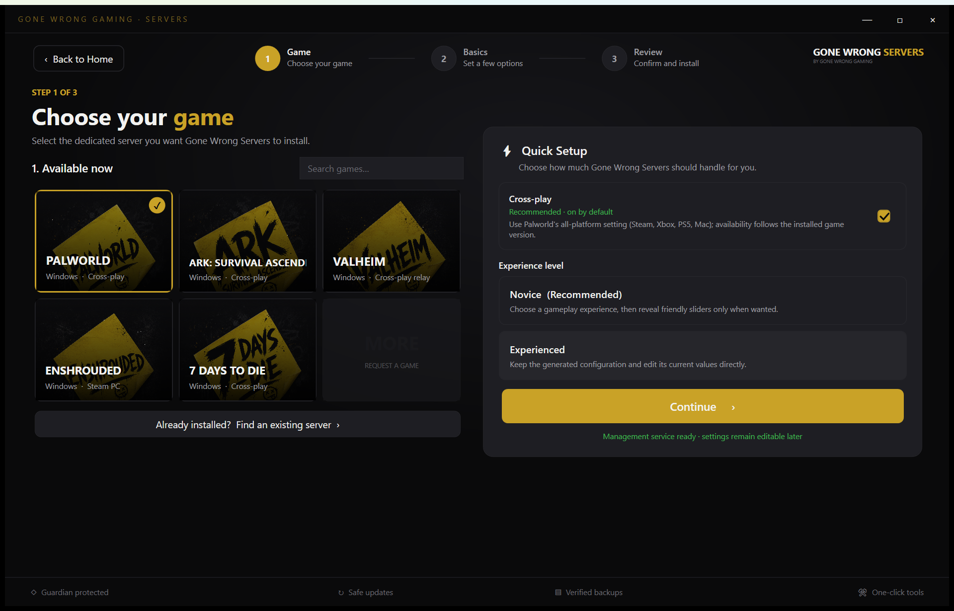Viewport: 954px width, 611px height.
Task: Click 'GONE WRONG GAMING · SERVERS' title text
Action: pos(103,19)
